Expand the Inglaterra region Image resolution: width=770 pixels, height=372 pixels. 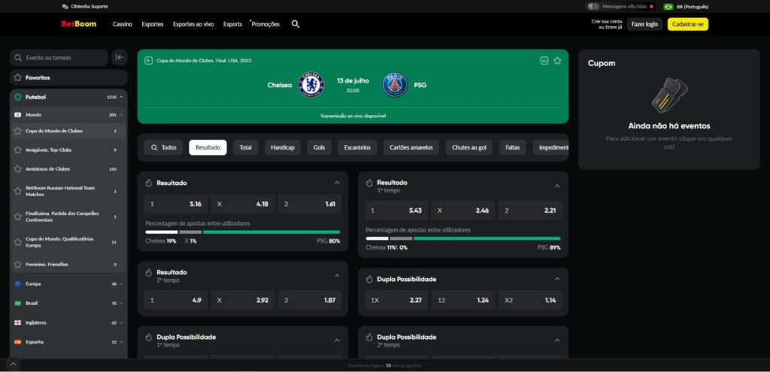[x=121, y=322]
